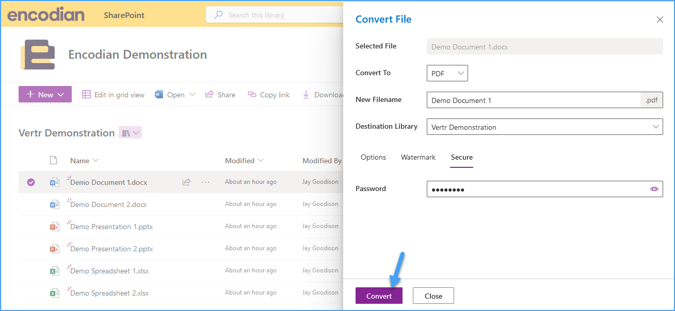
Task: Click Jay Goodison on Demo Document 2.docx row
Action: (320, 204)
